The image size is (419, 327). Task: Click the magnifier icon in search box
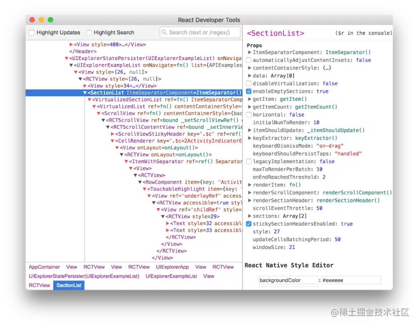(x=165, y=32)
